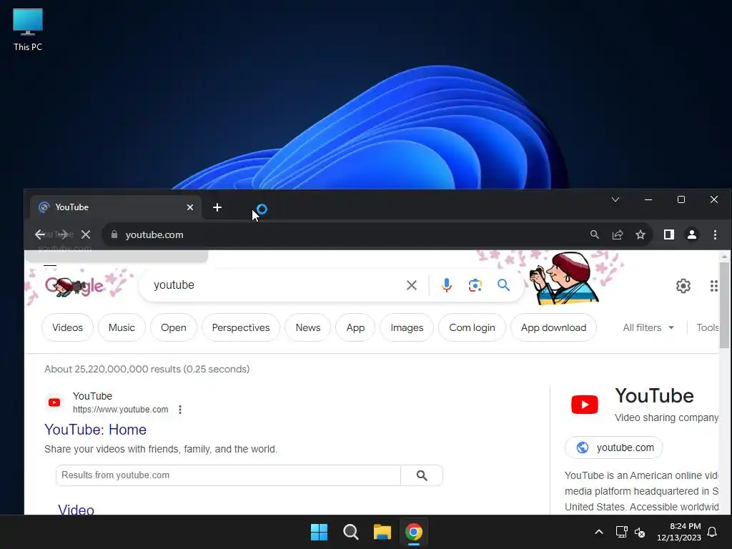
Task: Expand the All filters dropdown
Action: tap(648, 327)
